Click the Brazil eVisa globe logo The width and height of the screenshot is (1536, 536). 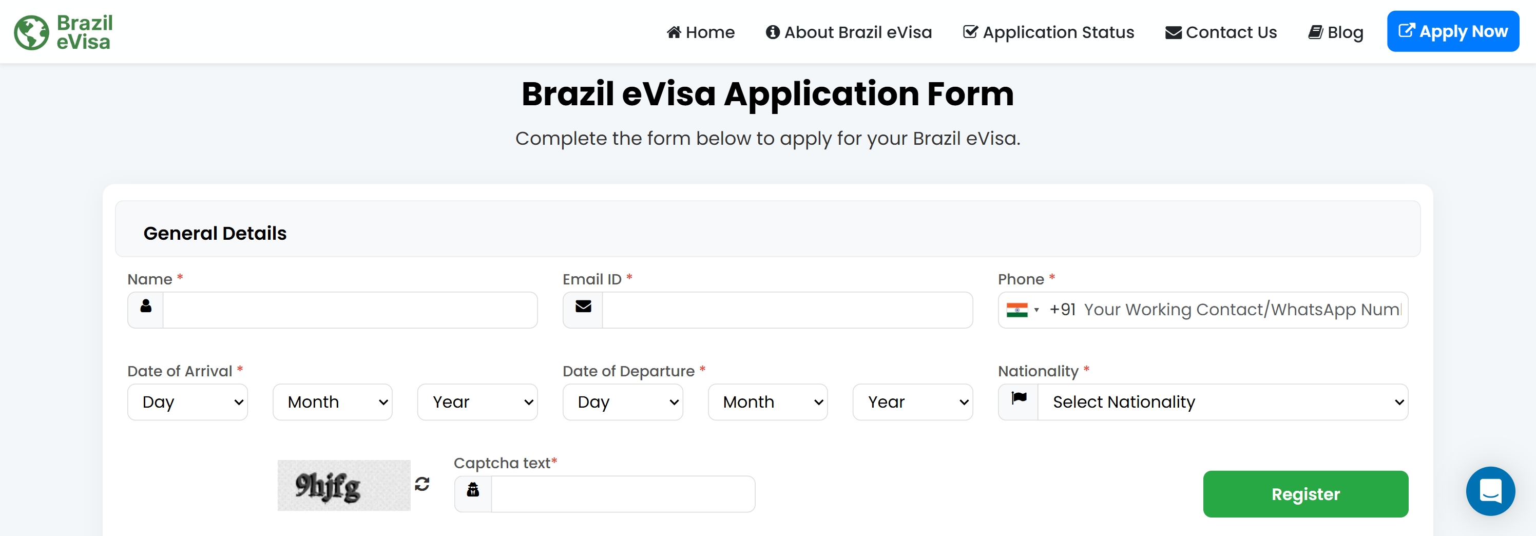[32, 32]
